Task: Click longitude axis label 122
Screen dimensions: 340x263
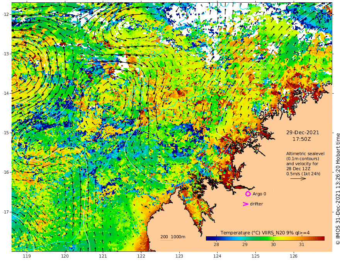Action: (141, 256)
